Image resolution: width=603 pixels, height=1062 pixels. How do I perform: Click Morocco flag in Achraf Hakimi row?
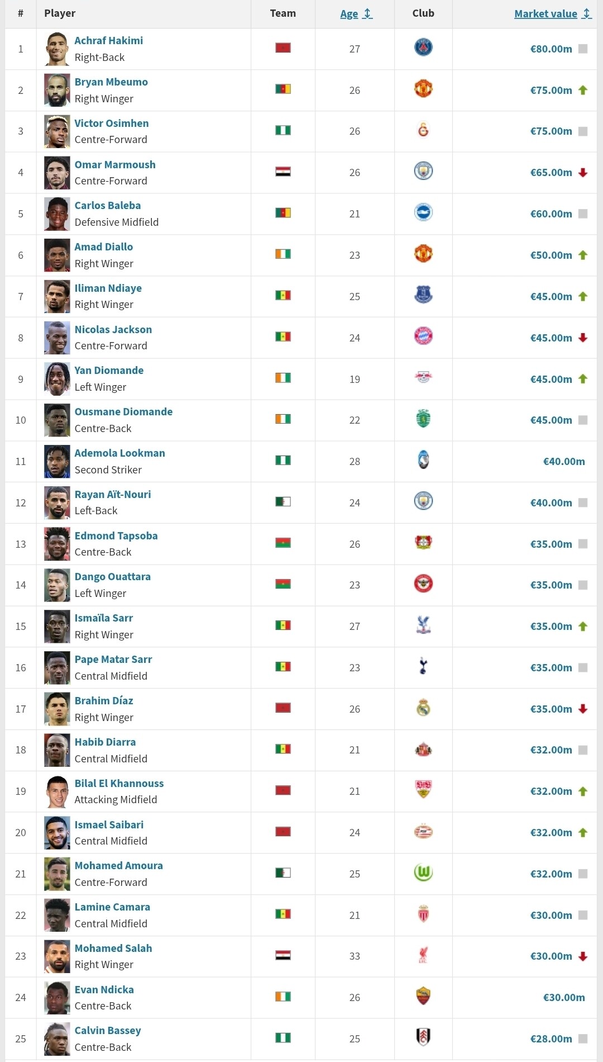coord(283,48)
